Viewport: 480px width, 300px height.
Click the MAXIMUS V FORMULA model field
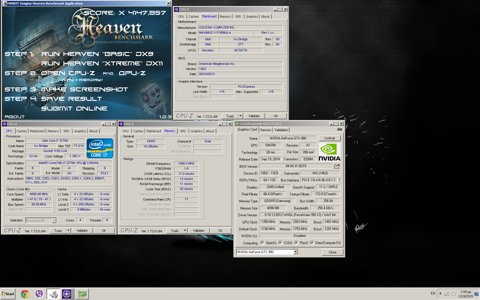(x=225, y=33)
